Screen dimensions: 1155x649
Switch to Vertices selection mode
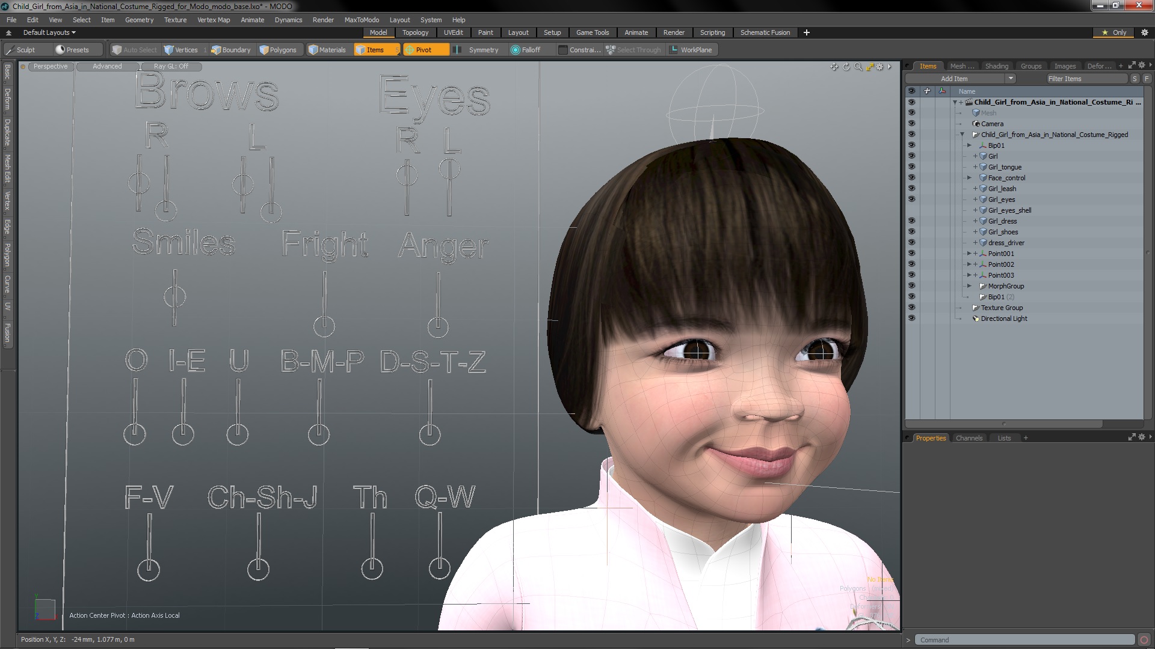[x=181, y=50]
